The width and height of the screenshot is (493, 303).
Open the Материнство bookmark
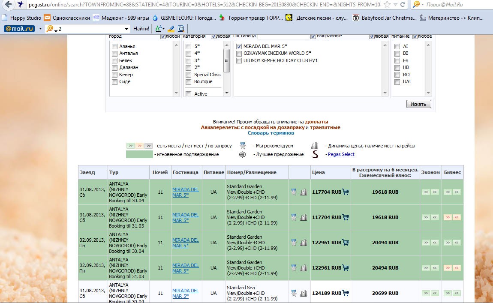click(451, 18)
